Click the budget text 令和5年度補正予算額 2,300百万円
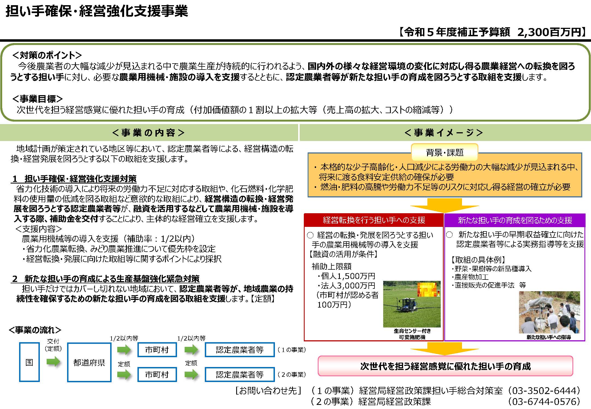 493,32
